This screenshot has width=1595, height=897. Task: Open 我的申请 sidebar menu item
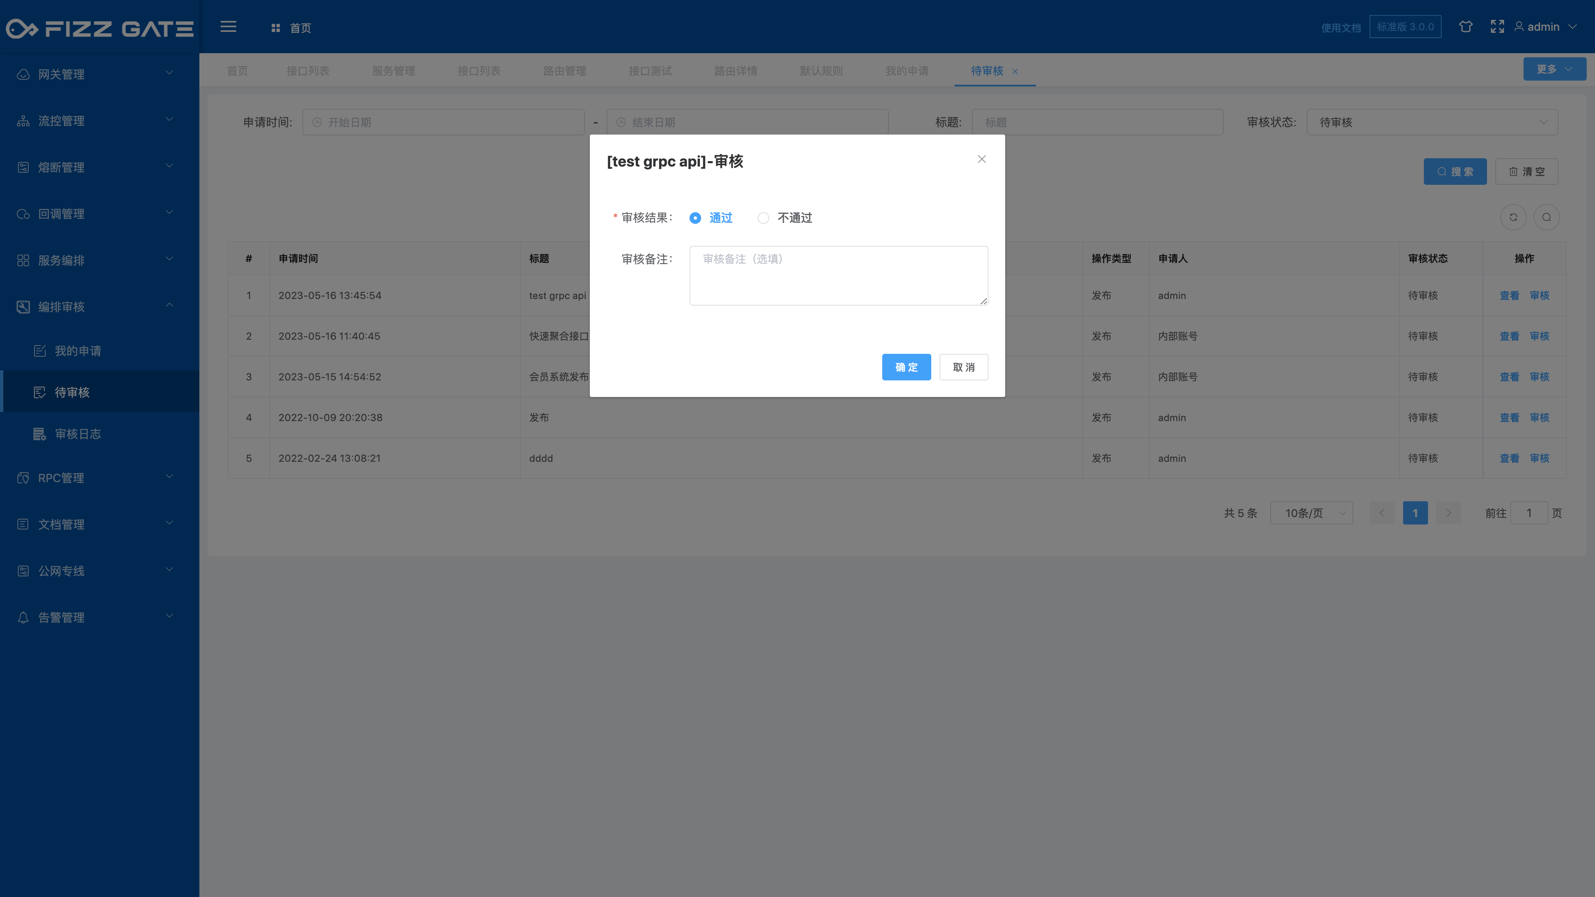(x=77, y=351)
